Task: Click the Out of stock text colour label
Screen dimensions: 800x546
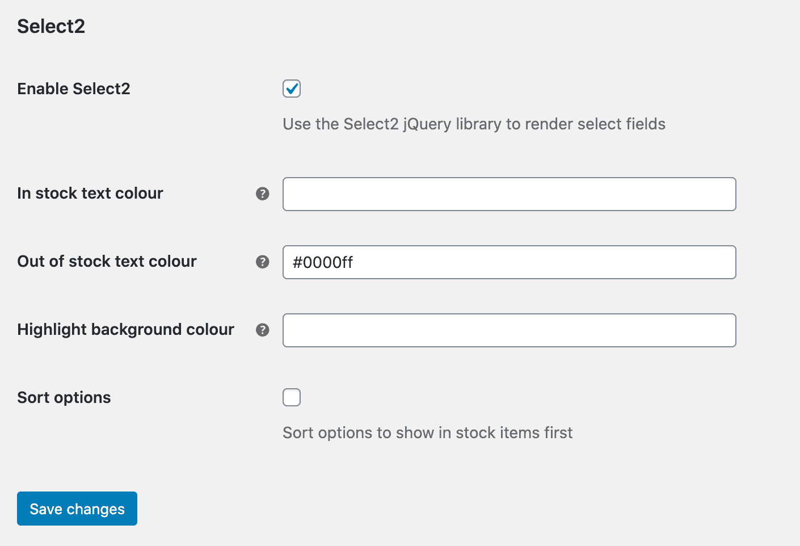Action: click(x=107, y=261)
